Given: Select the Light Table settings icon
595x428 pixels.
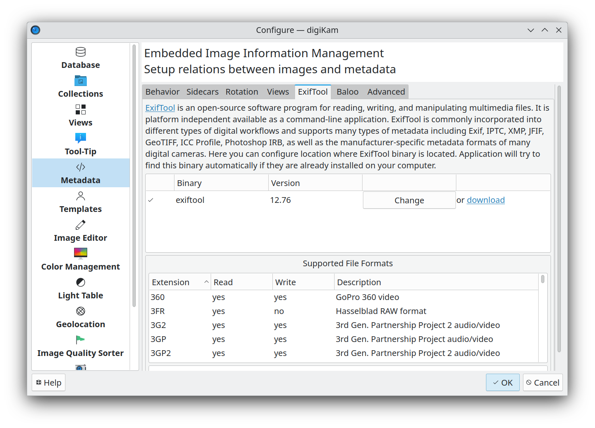Looking at the screenshot, I should pos(81,282).
